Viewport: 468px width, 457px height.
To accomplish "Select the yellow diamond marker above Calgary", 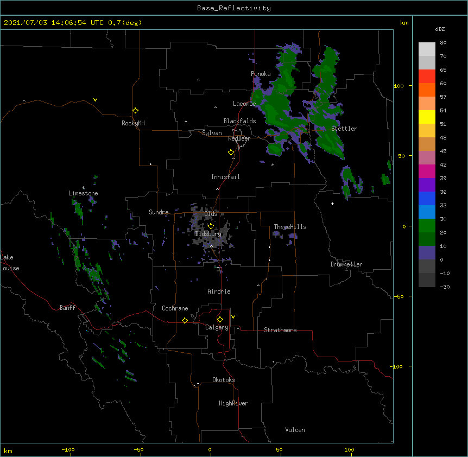I will pyautogui.click(x=220, y=320).
